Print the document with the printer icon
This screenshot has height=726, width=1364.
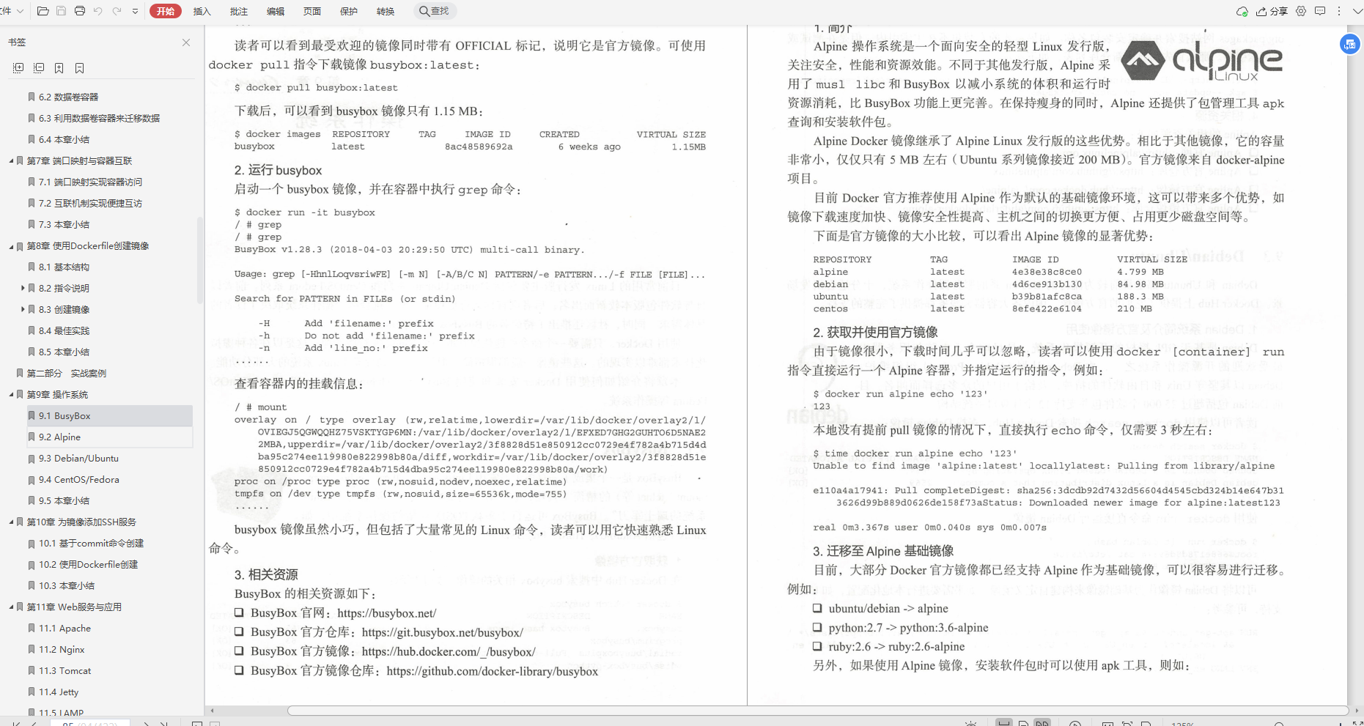(x=80, y=11)
